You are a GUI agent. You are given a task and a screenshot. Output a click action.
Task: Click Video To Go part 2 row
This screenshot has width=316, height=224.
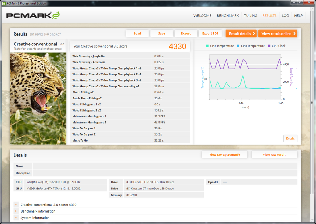130,134
